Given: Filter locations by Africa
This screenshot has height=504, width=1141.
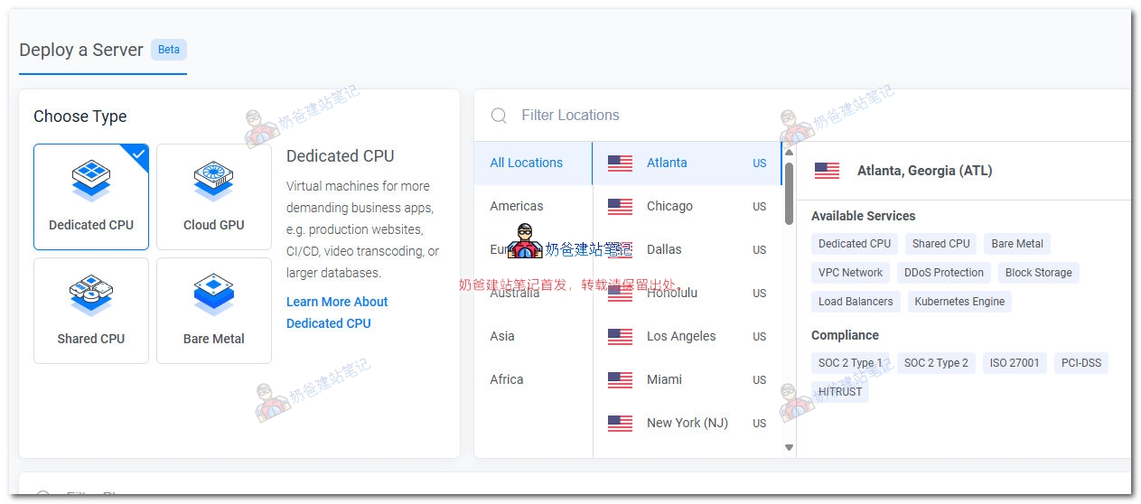Looking at the screenshot, I should (x=507, y=379).
